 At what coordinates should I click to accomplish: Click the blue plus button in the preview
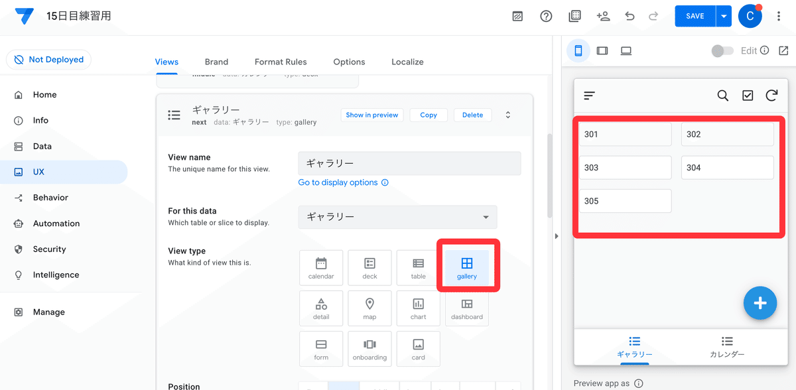(x=760, y=303)
